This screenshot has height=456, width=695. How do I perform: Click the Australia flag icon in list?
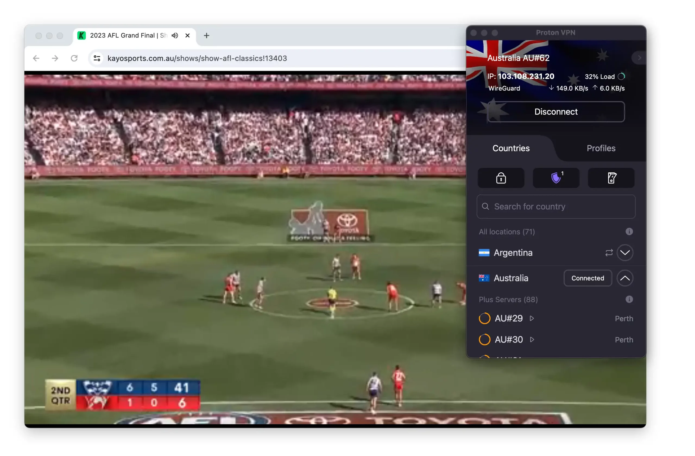(x=484, y=278)
